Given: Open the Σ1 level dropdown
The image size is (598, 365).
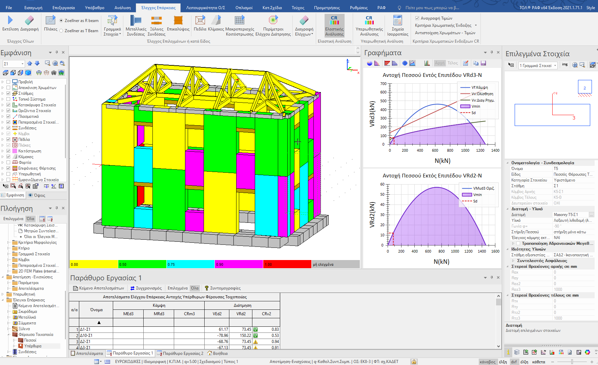Looking at the screenshot, I should point(22,64).
